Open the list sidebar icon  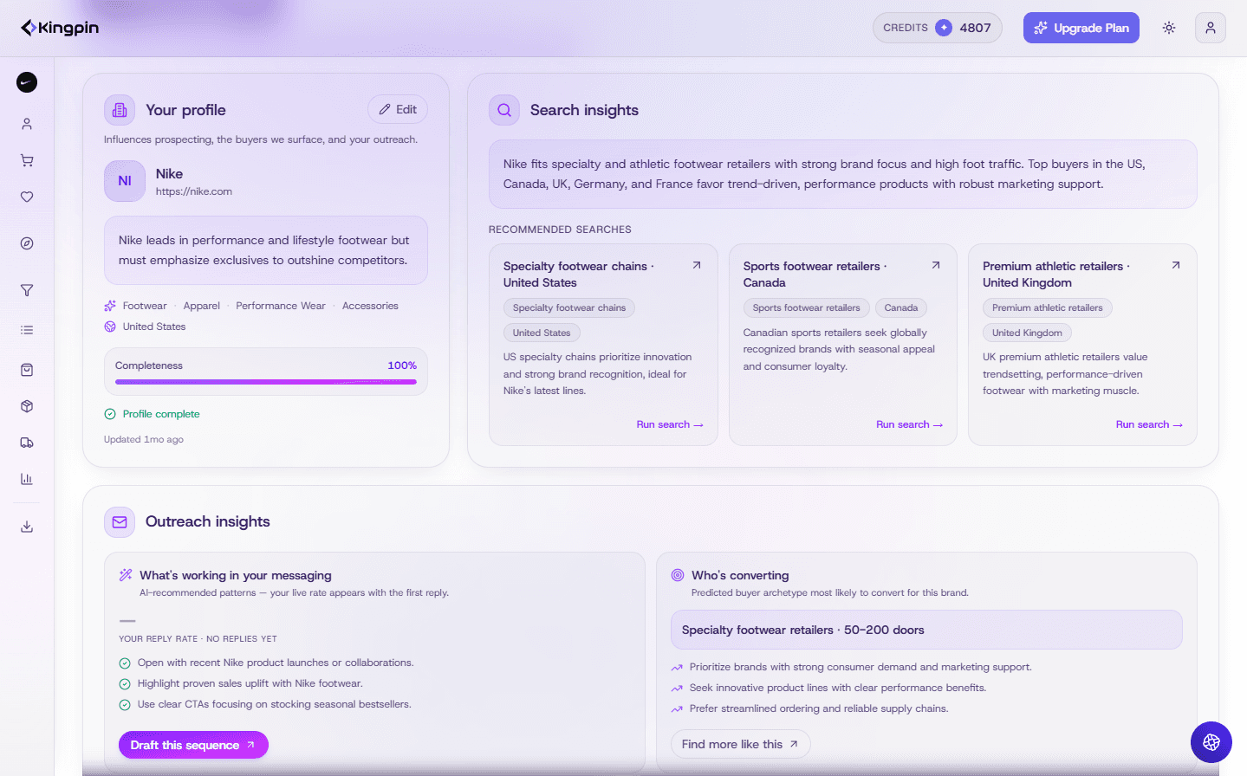[x=27, y=330]
